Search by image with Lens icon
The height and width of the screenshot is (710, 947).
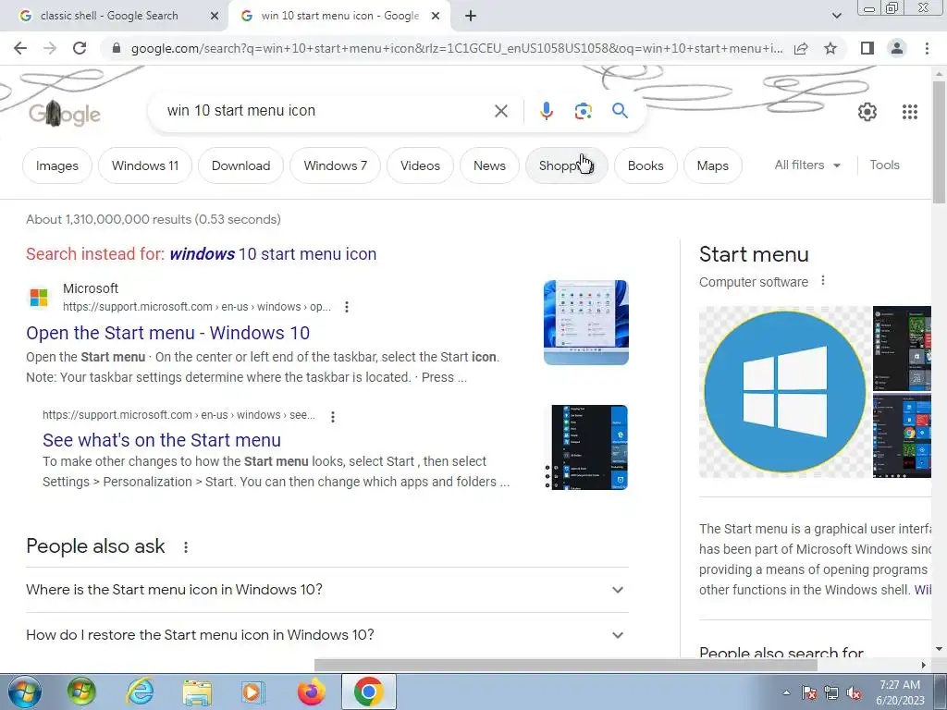(x=583, y=111)
